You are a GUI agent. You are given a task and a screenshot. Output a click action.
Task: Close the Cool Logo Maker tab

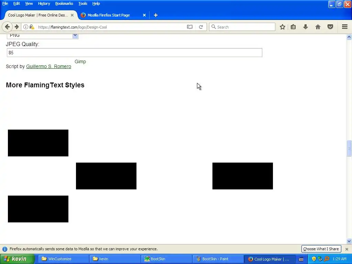[72, 15]
